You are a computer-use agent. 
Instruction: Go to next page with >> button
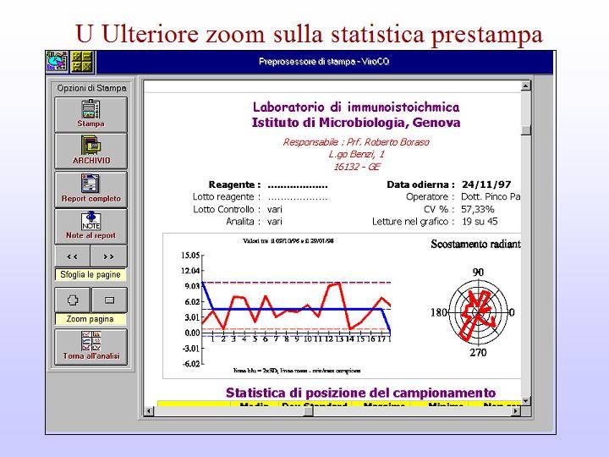[x=109, y=256]
